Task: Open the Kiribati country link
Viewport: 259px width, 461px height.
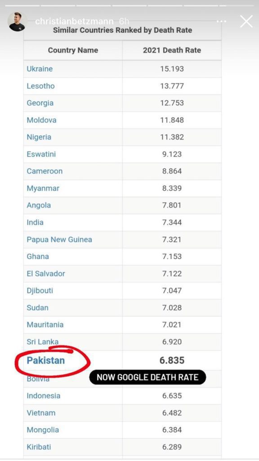Action: point(39,447)
